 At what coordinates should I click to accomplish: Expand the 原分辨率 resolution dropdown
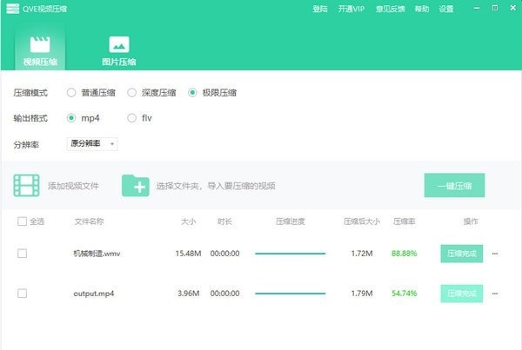pos(92,143)
